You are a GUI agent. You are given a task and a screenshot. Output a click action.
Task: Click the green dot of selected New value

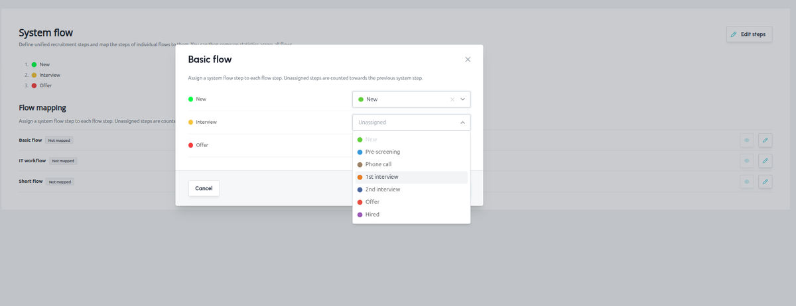point(361,99)
